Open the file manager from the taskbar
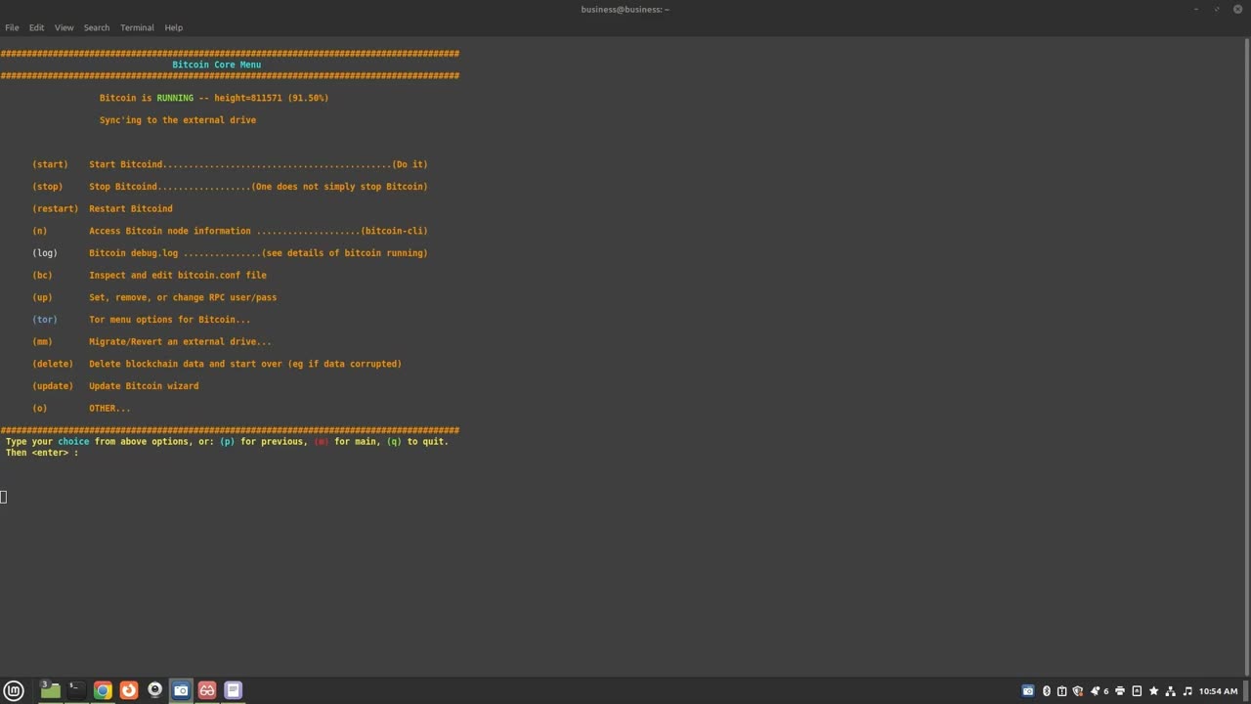1251x704 pixels. 50,690
